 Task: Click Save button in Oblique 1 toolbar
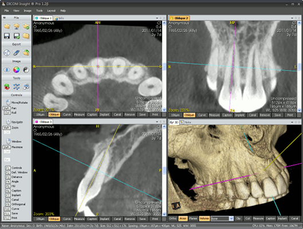coord(143,114)
